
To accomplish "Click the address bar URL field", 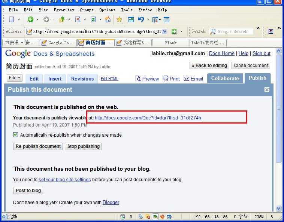I will tap(97, 31).
